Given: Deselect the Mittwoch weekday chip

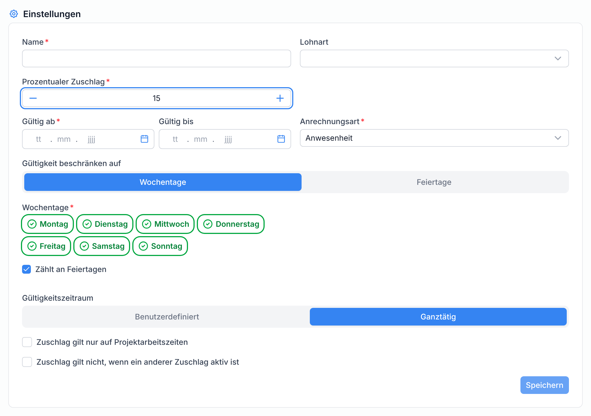Looking at the screenshot, I should [x=165, y=224].
